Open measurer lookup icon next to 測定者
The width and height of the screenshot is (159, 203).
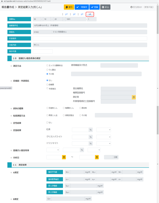point(134,97)
